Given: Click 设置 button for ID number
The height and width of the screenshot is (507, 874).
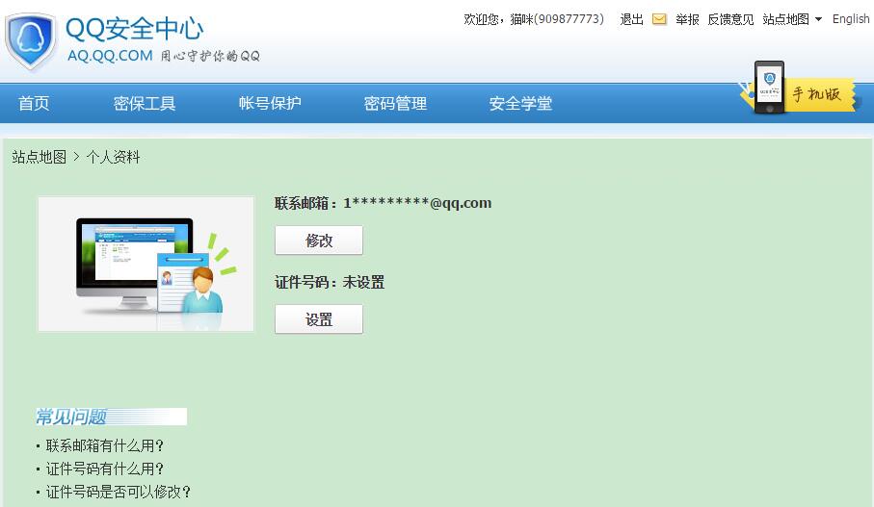Looking at the screenshot, I should (319, 319).
